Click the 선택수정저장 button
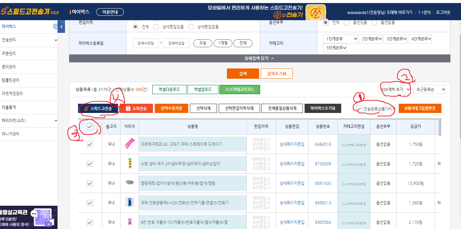The height and width of the screenshot is (229, 461). click(x=171, y=109)
